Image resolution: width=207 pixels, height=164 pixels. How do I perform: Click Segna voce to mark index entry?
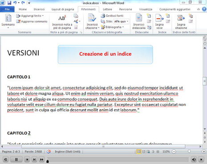[159, 22]
